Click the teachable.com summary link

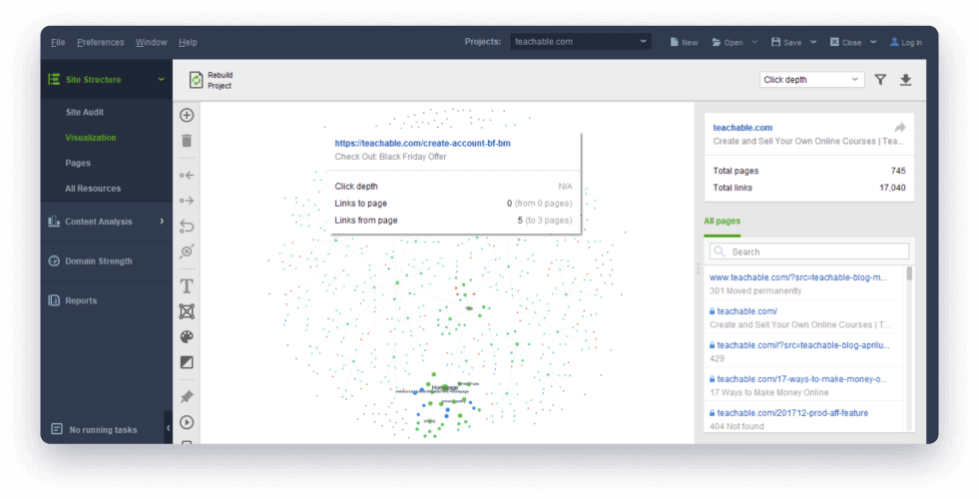coord(742,128)
